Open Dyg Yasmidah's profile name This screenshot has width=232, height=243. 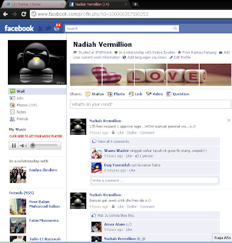click(117, 165)
